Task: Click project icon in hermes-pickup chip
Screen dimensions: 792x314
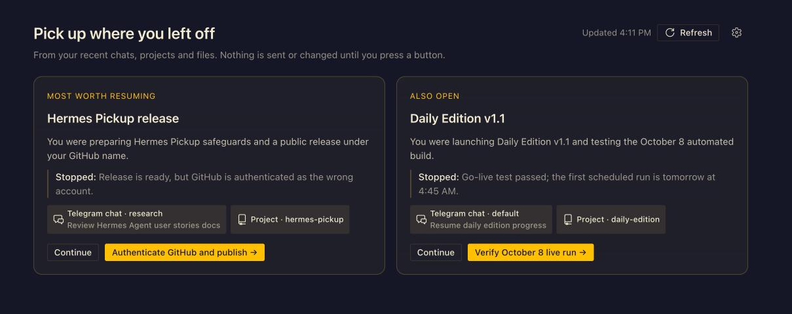Action: (x=242, y=220)
